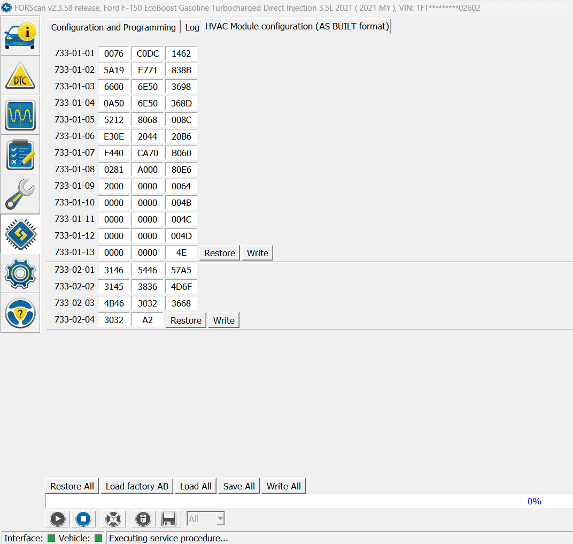
Task: Click field F440 in row 733-01-07
Action: click(x=114, y=153)
